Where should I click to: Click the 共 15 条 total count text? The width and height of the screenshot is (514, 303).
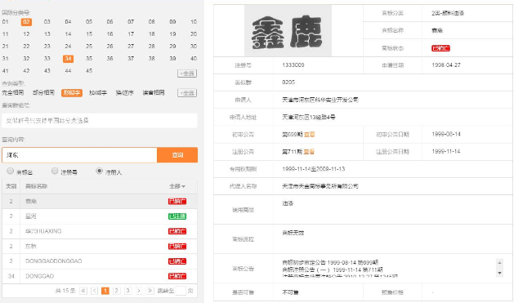click(x=65, y=291)
